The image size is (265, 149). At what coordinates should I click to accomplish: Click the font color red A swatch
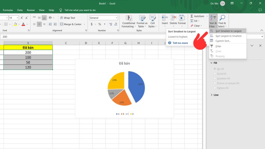(23, 24)
